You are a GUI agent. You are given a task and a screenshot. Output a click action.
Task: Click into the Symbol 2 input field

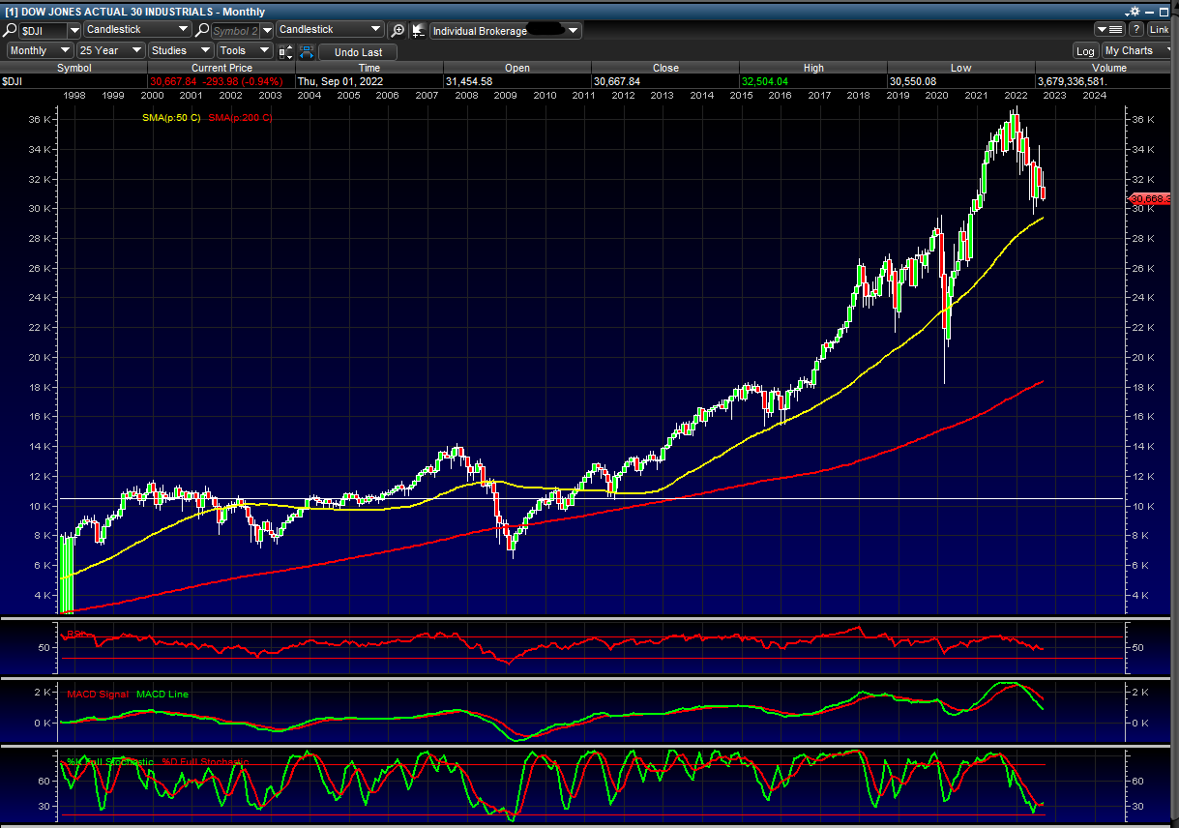(235, 31)
